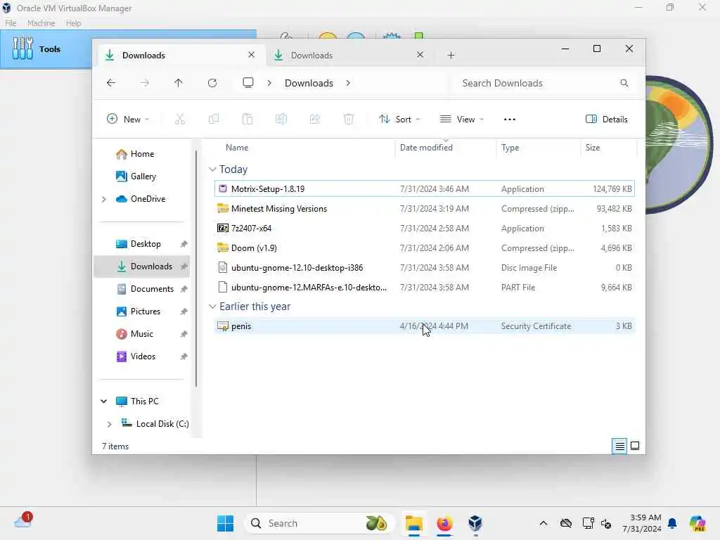Viewport: 720px width, 540px height.
Task: Click VirtualBox icon on taskbar
Action: (x=475, y=523)
